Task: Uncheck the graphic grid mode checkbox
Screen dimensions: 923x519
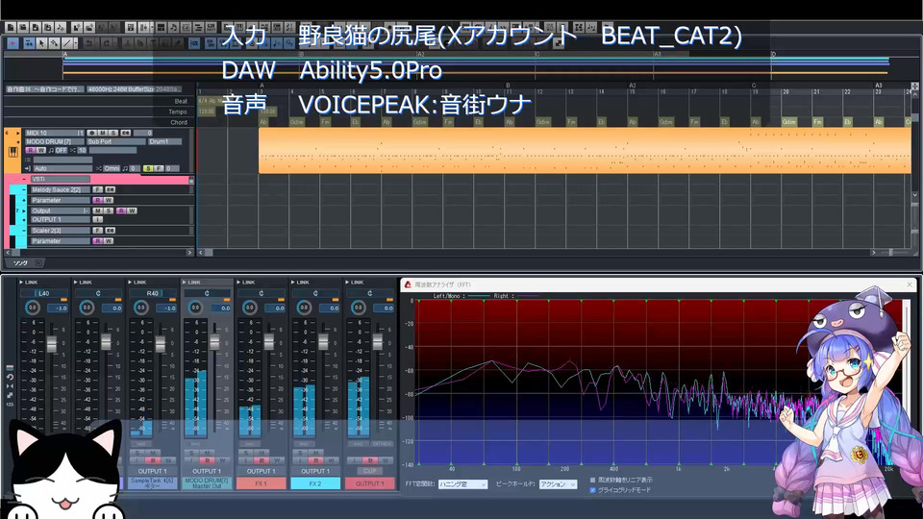Action: click(x=593, y=490)
